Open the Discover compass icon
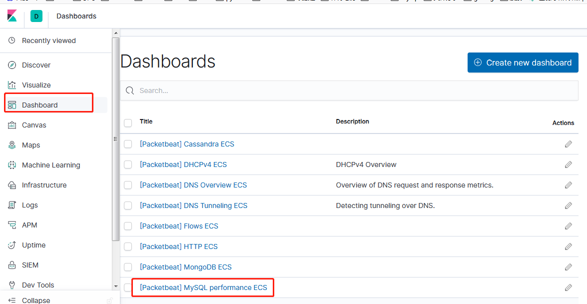Screen dimensions: 587x304 pyautogui.click(x=12, y=65)
